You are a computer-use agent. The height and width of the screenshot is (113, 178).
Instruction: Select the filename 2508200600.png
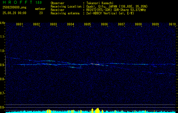[14, 8]
